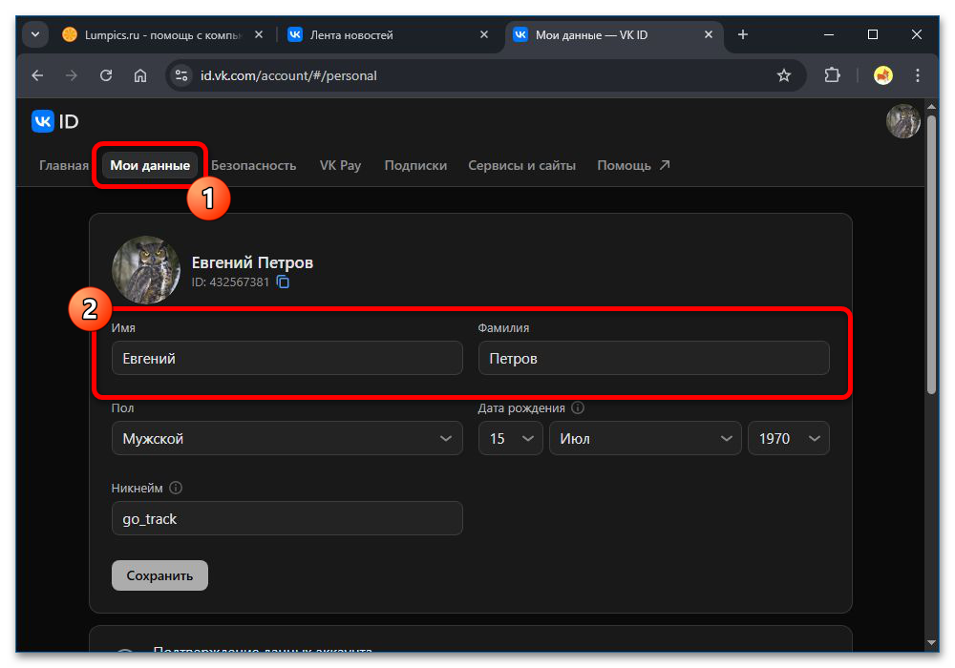
Task: Click the VK ID logo
Action: [x=55, y=122]
